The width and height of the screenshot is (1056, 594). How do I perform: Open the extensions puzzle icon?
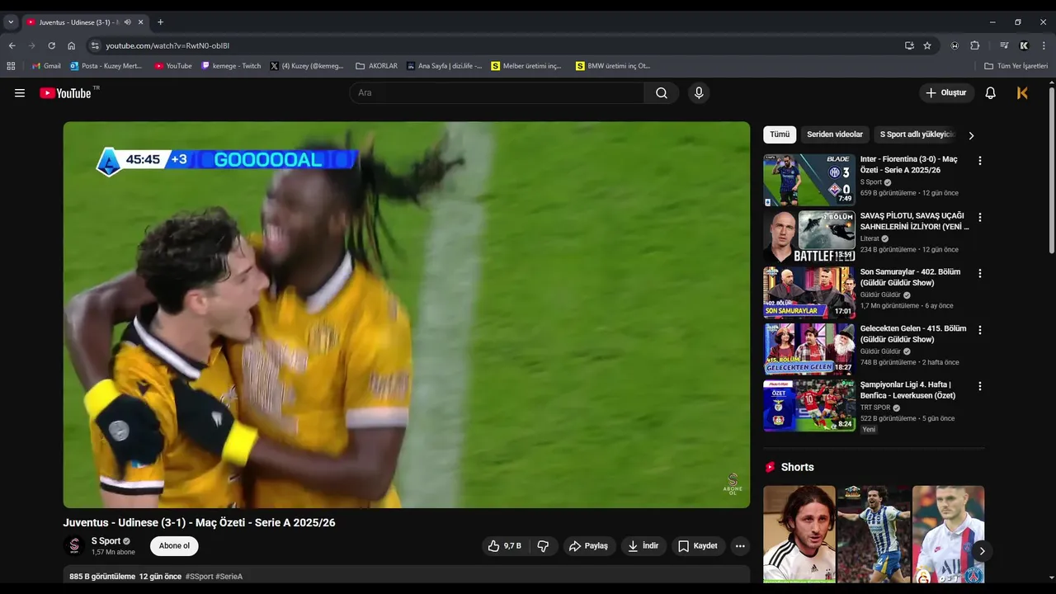[x=974, y=45]
